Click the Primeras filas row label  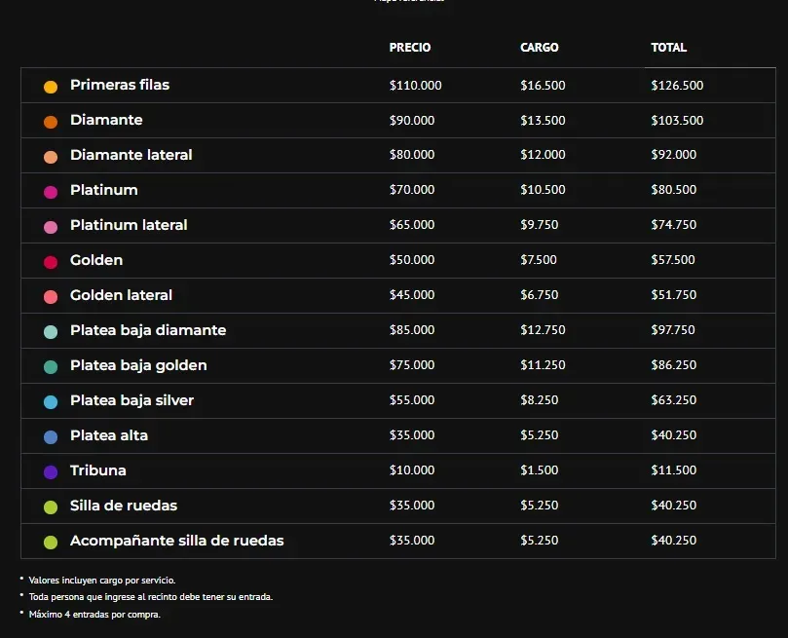120,85
